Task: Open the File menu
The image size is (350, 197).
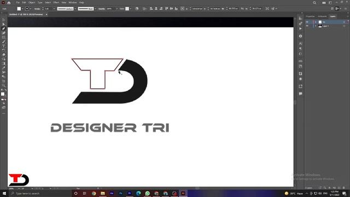Action: [x=17, y=2]
